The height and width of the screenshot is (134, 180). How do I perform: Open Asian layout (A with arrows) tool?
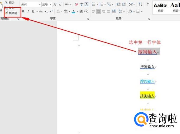click(131, 4)
